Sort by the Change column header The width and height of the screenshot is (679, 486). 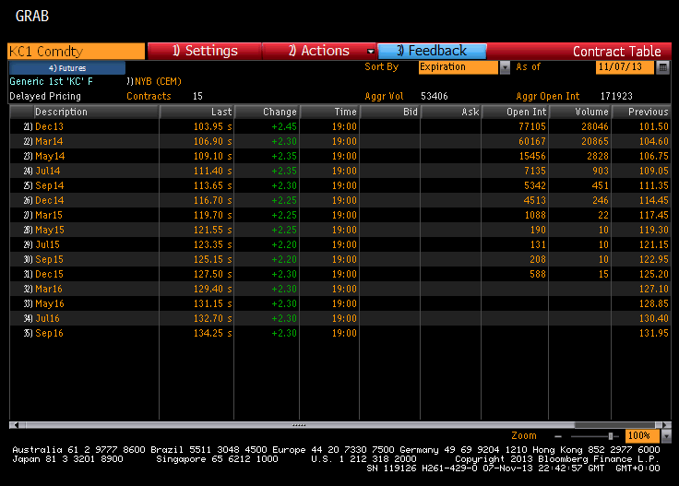click(267, 113)
